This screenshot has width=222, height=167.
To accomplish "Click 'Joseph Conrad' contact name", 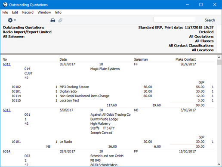I will click(x=101, y=133).
